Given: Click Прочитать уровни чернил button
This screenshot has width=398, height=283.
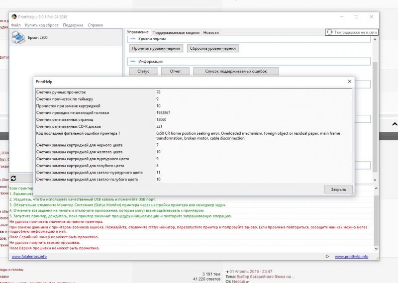Looking at the screenshot, I should click(156, 48).
